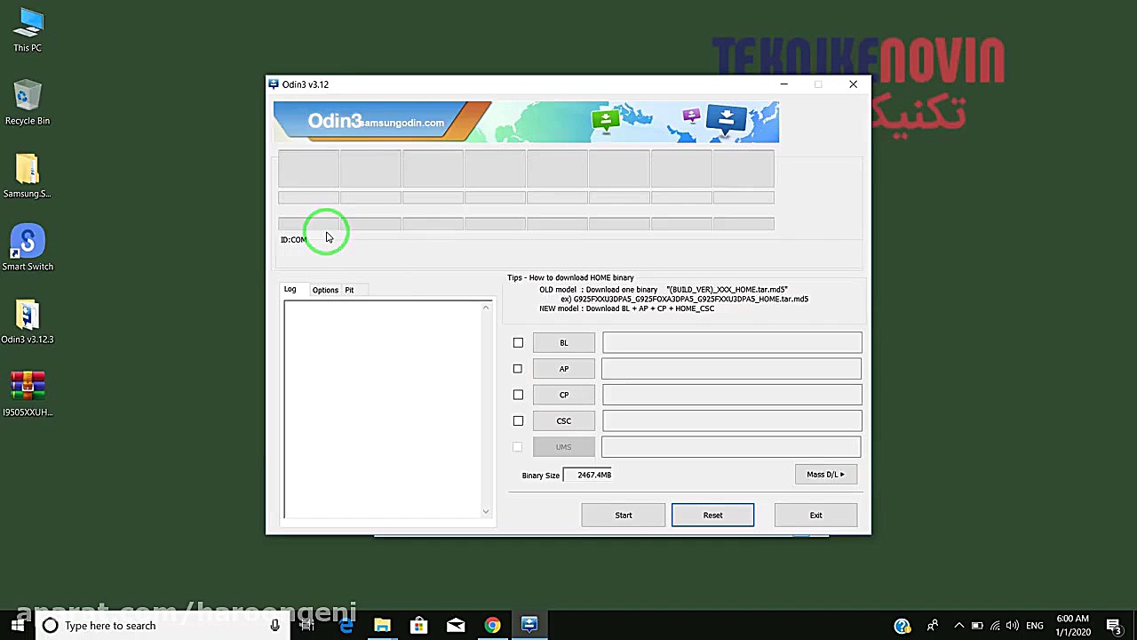Open the Wi-Fi network icon
This screenshot has height=640, width=1137.
995,626
